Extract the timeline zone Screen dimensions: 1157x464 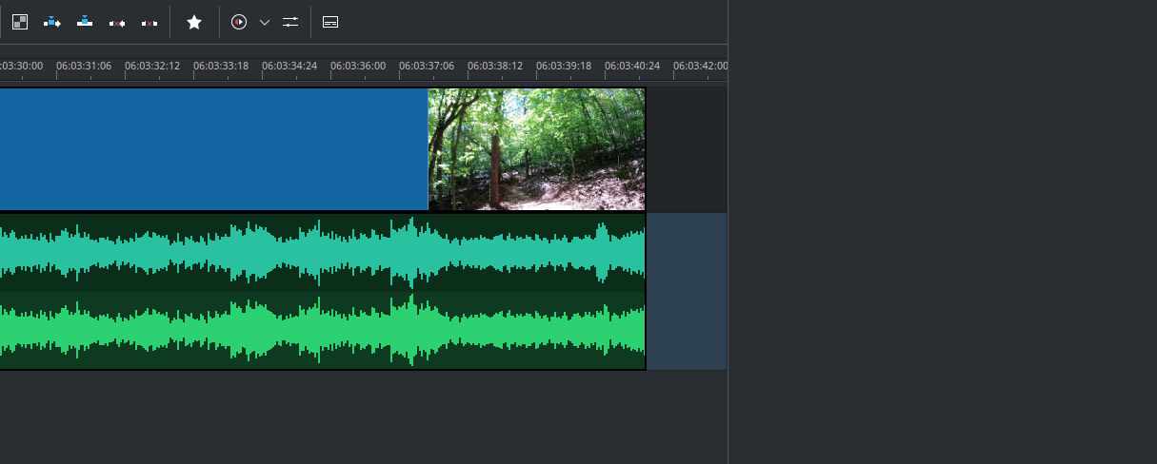[x=117, y=22]
